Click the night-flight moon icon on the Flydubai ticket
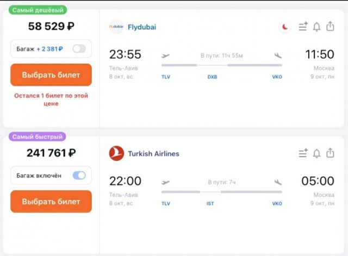 285,27
